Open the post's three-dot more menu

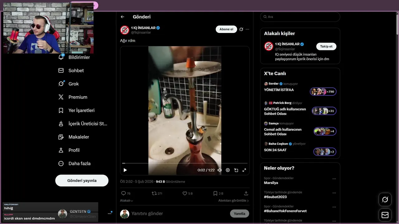[x=247, y=29]
